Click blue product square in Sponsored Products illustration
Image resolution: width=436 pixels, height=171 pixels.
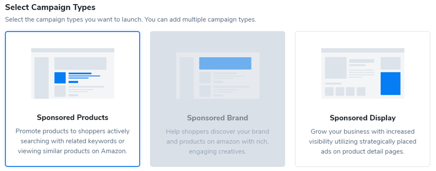60,78
